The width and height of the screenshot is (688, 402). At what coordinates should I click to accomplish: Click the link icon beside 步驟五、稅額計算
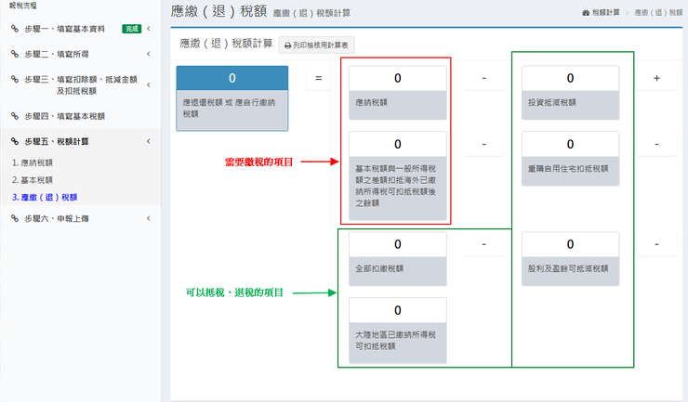click(15, 141)
